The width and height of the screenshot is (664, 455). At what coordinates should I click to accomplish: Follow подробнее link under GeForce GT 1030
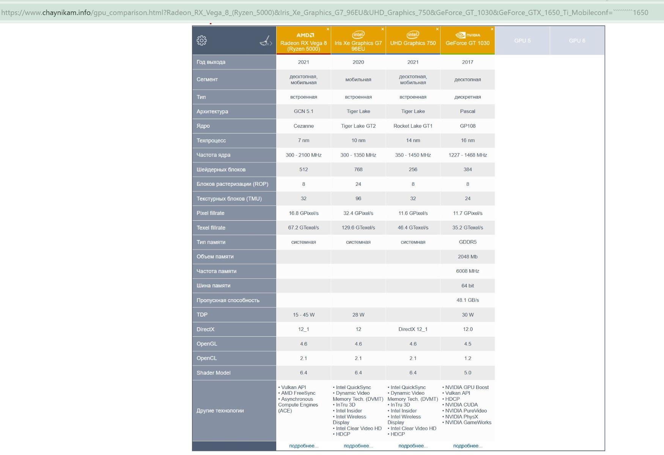click(x=467, y=446)
